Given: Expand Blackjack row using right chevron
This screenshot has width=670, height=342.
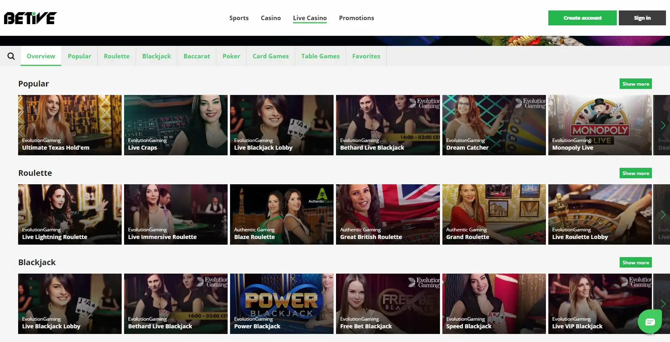Looking at the screenshot, I should 663,303.
